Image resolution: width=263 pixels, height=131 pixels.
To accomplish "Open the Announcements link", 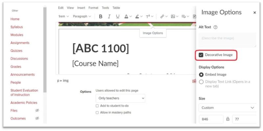I will (22, 75).
